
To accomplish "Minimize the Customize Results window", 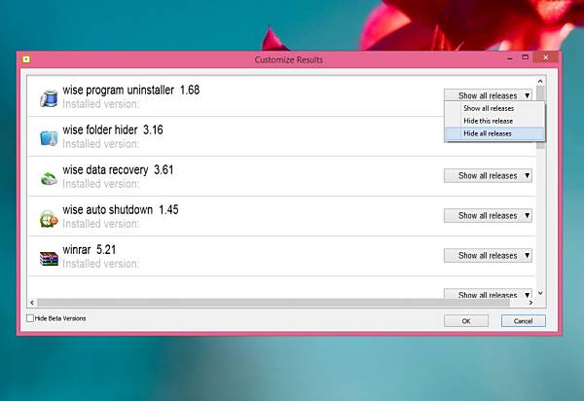I will point(510,58).
